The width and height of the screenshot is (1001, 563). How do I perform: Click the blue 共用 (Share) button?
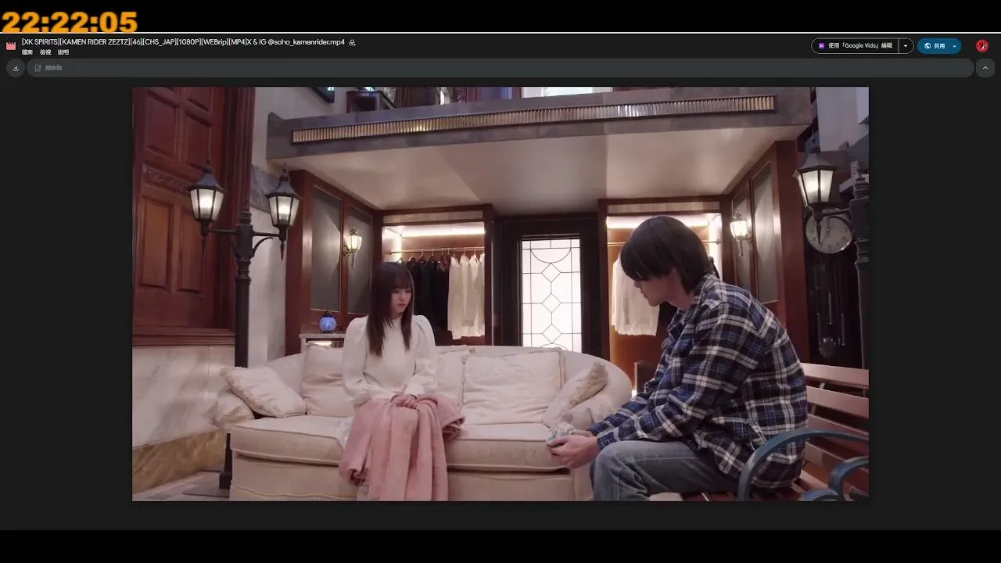click(933, 46)
